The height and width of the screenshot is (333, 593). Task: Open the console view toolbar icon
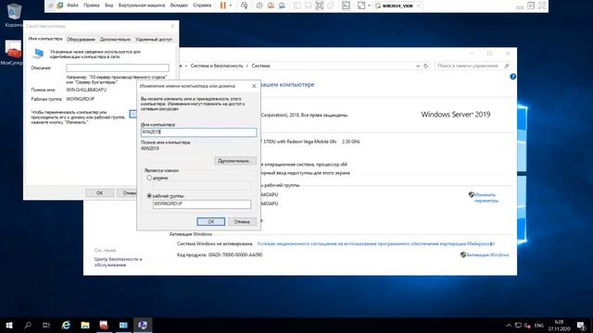point(346,6)
